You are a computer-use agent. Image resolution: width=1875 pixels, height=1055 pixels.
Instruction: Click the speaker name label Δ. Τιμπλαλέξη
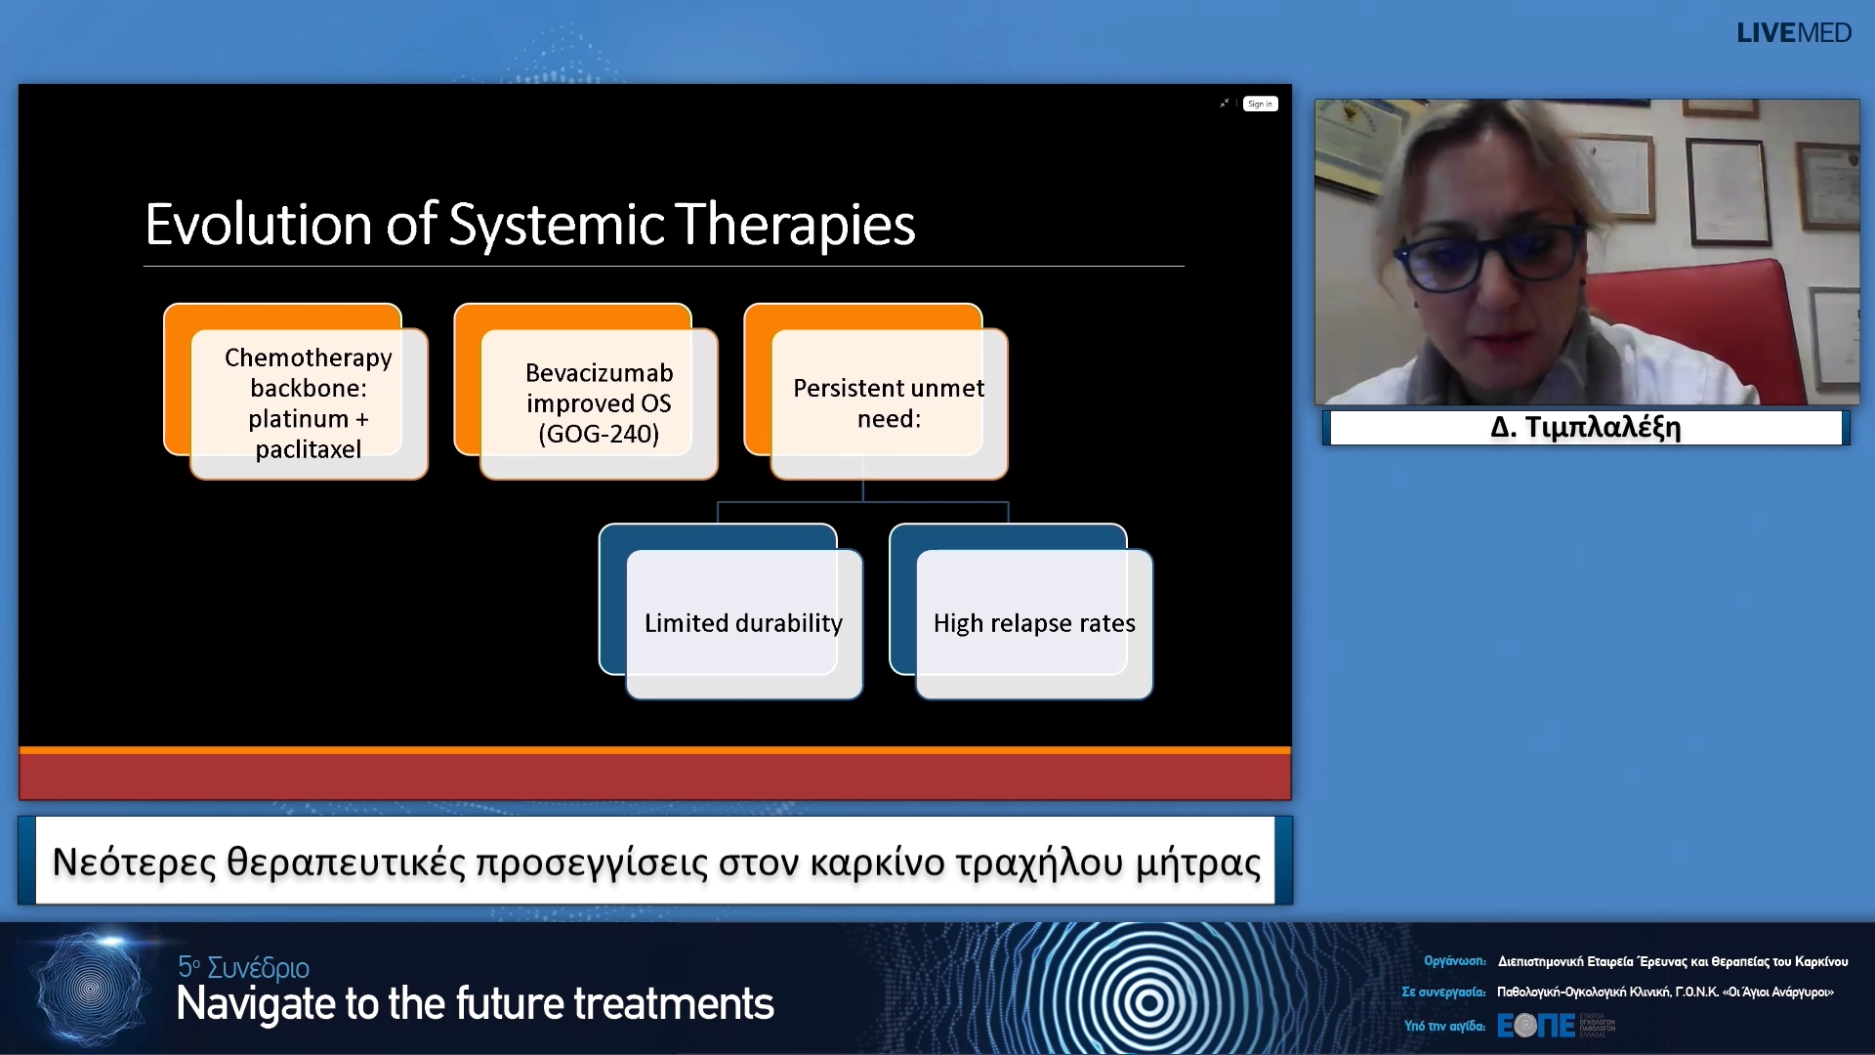1586,428
